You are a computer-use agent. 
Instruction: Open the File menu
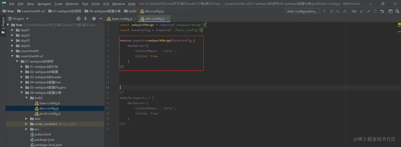tap(12, 4)
